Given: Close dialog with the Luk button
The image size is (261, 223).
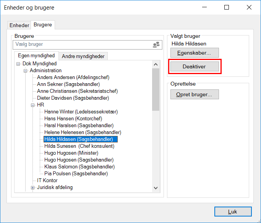Looking at the screenshot, I should [x=233, y=211].
